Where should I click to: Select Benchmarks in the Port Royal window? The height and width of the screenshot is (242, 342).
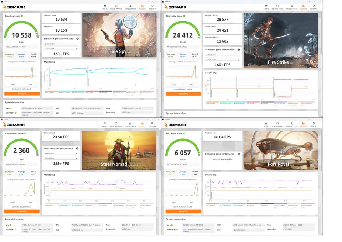tap(277, 125)
